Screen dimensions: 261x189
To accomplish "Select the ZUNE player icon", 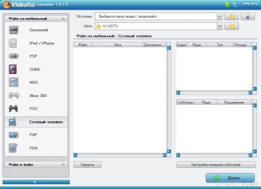I will 13,69.
